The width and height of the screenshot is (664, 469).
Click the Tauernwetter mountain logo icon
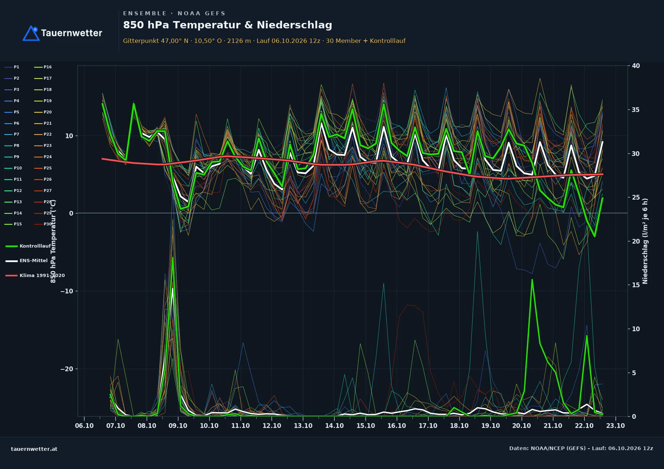point(31,33)
